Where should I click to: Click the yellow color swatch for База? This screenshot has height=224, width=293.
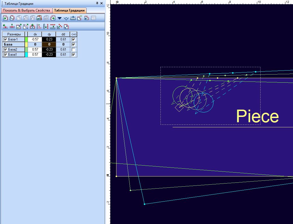coord(26,44)
